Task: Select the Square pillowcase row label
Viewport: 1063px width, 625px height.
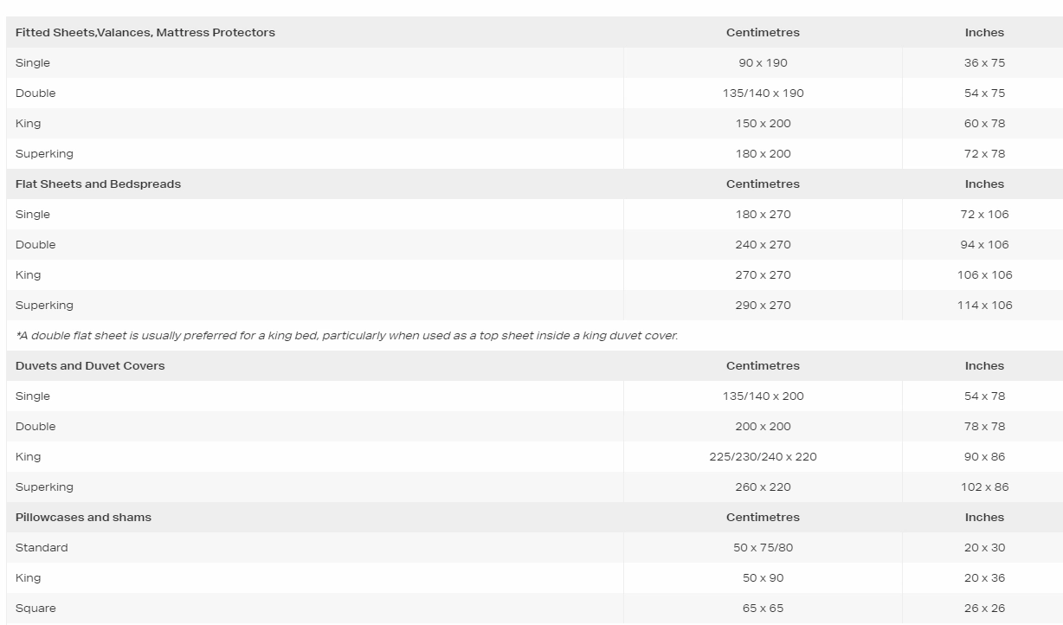Action: coord(35,608)
